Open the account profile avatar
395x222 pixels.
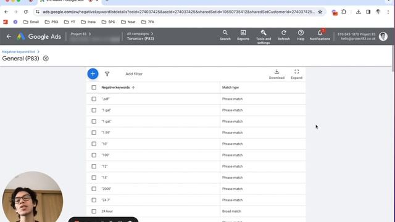coord(383,36)
